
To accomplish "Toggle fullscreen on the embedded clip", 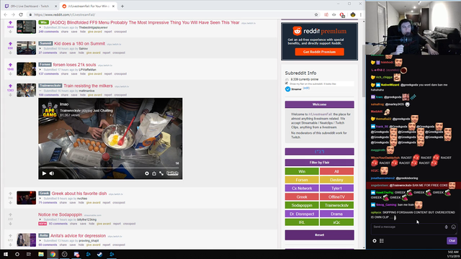I will tap(161, 173).
